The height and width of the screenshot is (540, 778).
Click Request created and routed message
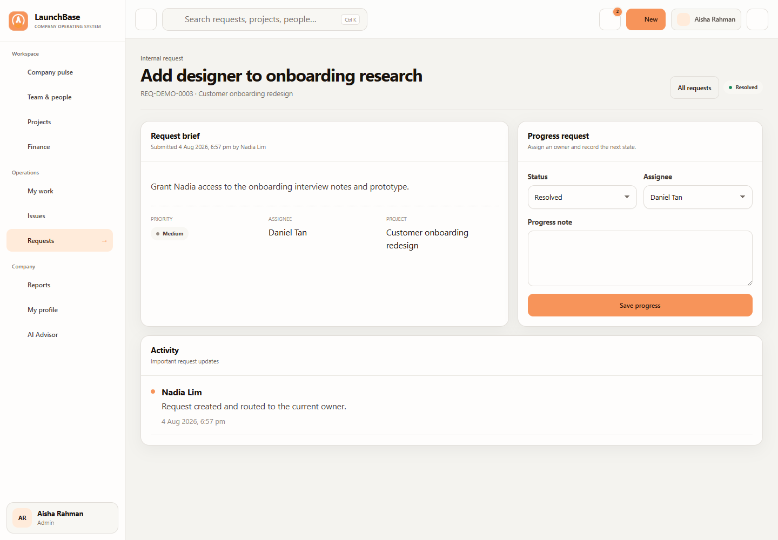tap(254, 407)
